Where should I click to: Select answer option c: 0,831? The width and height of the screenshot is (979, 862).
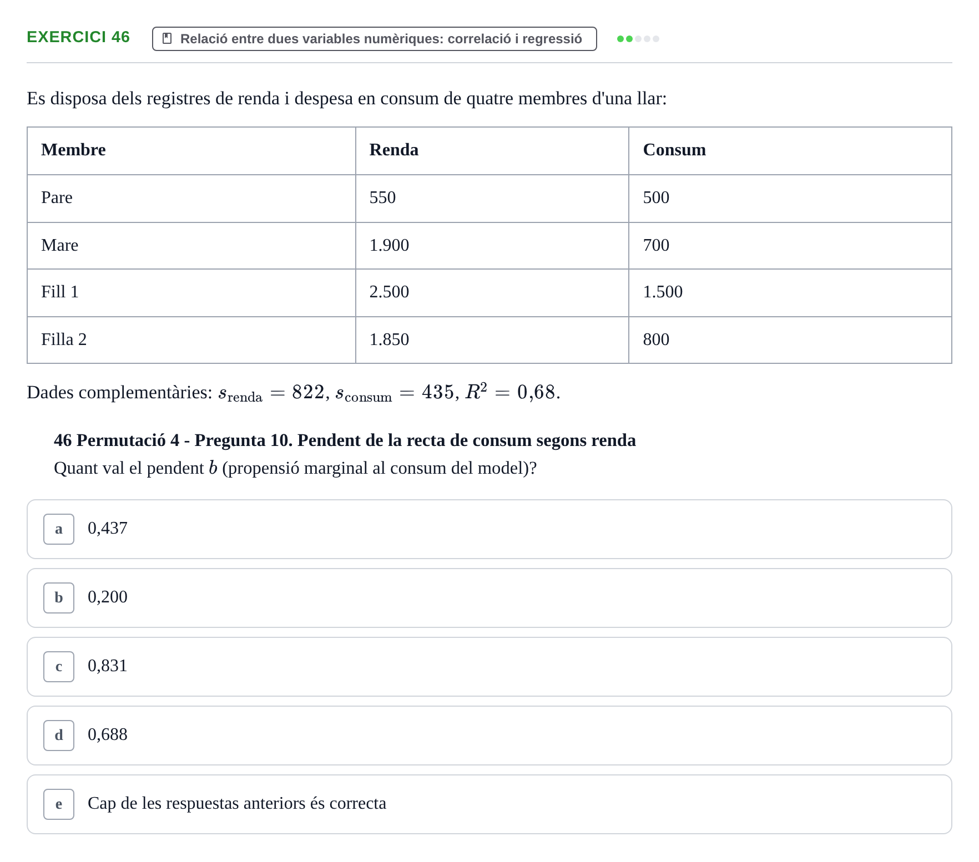point(490,667)
